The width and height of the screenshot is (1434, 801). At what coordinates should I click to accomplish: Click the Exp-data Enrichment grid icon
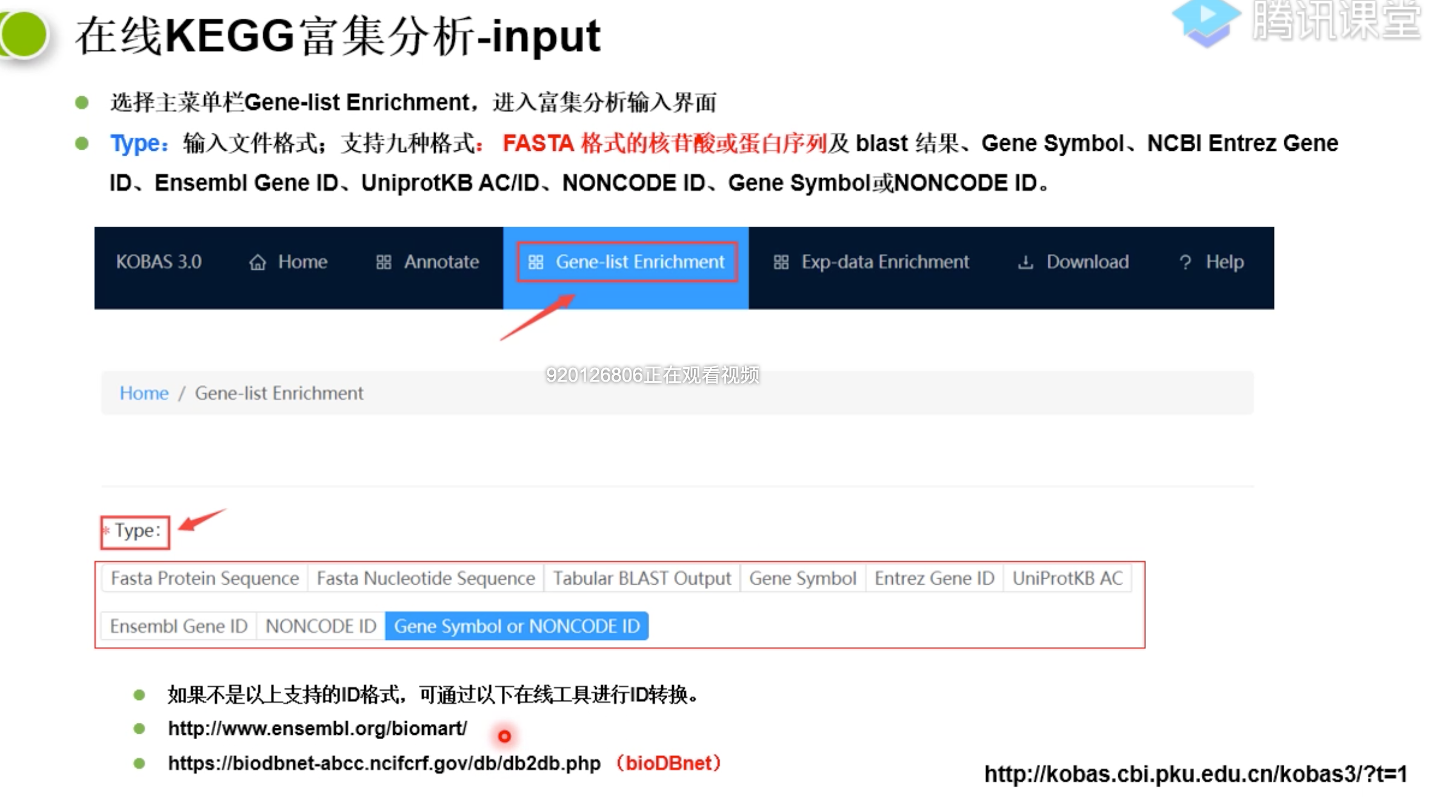pos(781,262)
